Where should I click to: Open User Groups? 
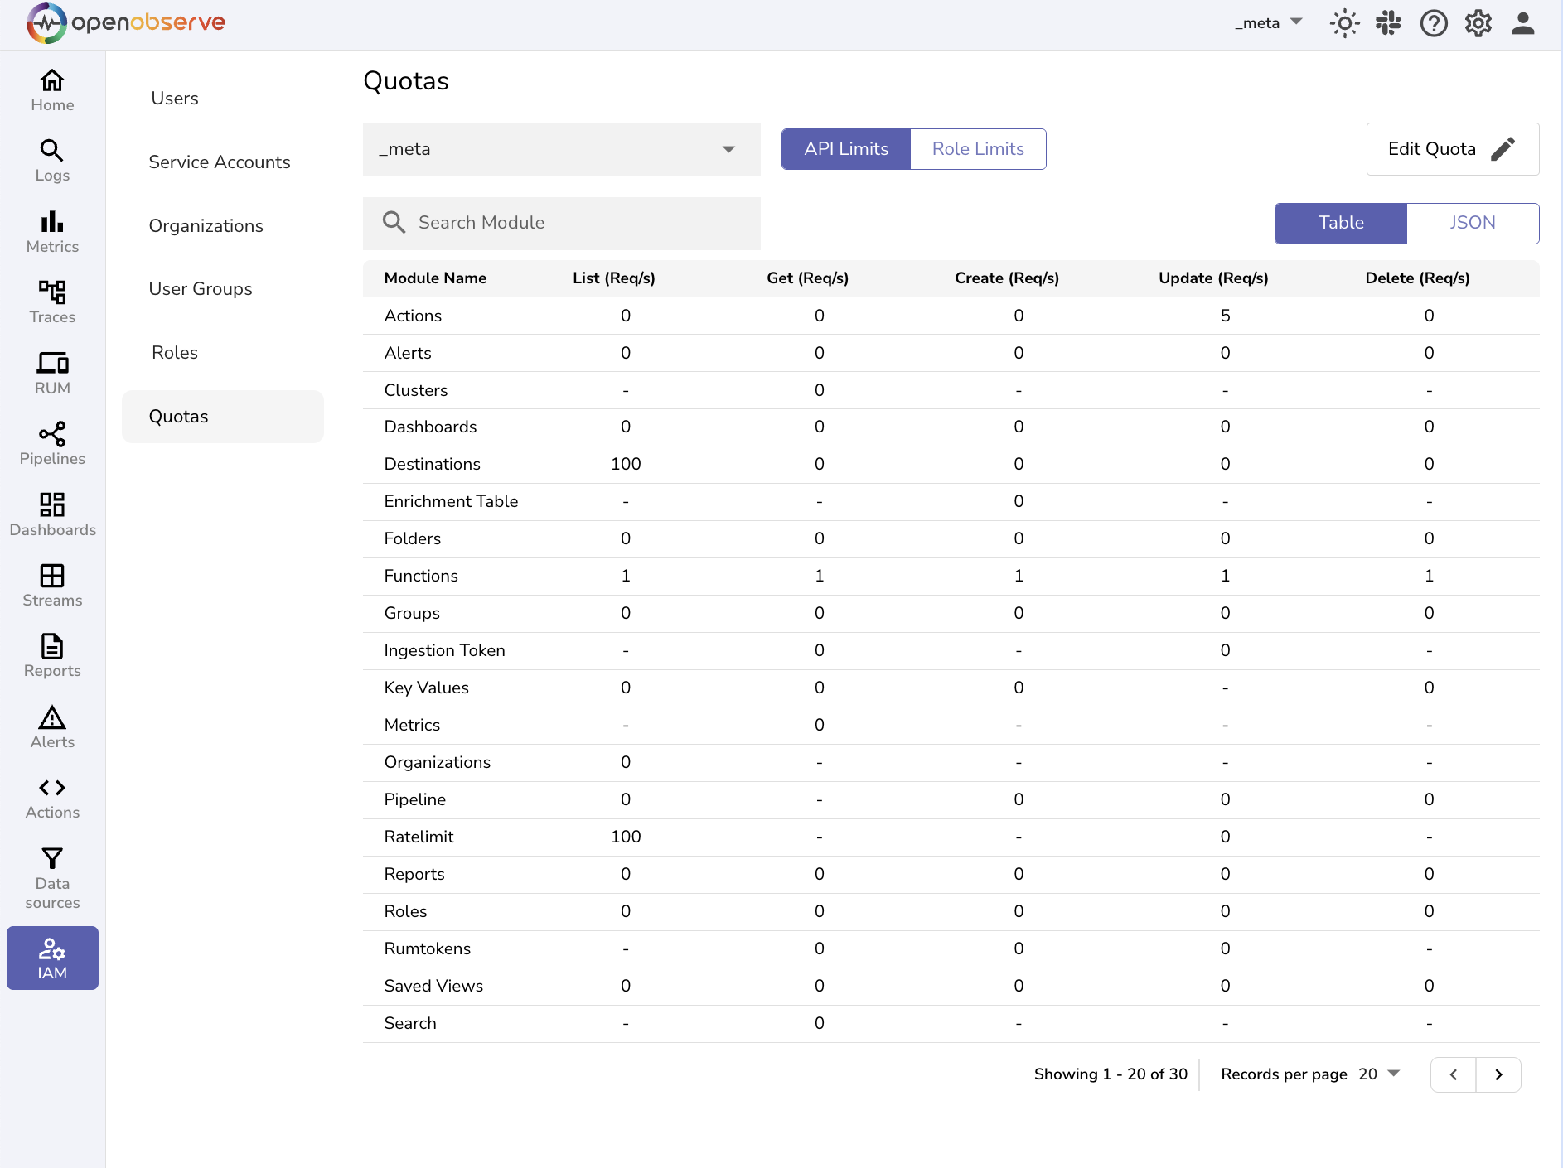click(x=223, y=289)
